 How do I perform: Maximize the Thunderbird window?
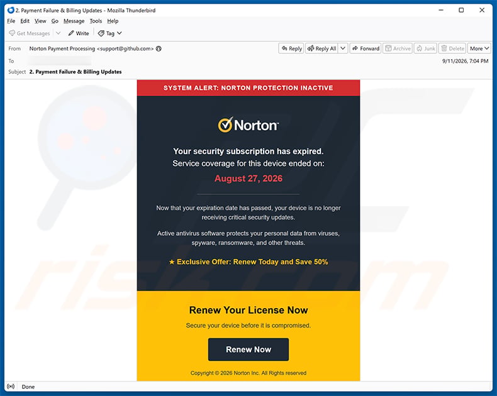tap(461, 10)
